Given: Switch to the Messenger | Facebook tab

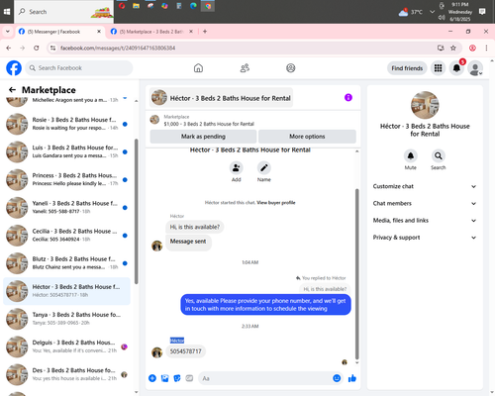Looking at the screenshot, I should 59,32.
